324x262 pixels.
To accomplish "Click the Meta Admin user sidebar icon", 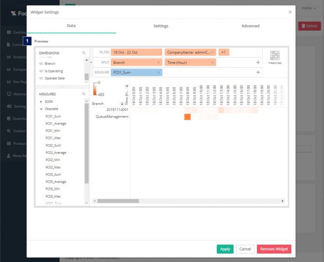I will pos(9,156).
